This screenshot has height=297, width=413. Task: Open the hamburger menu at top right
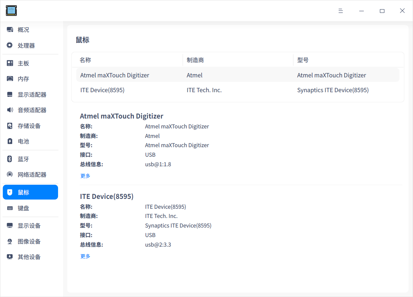tap(340, 11)
